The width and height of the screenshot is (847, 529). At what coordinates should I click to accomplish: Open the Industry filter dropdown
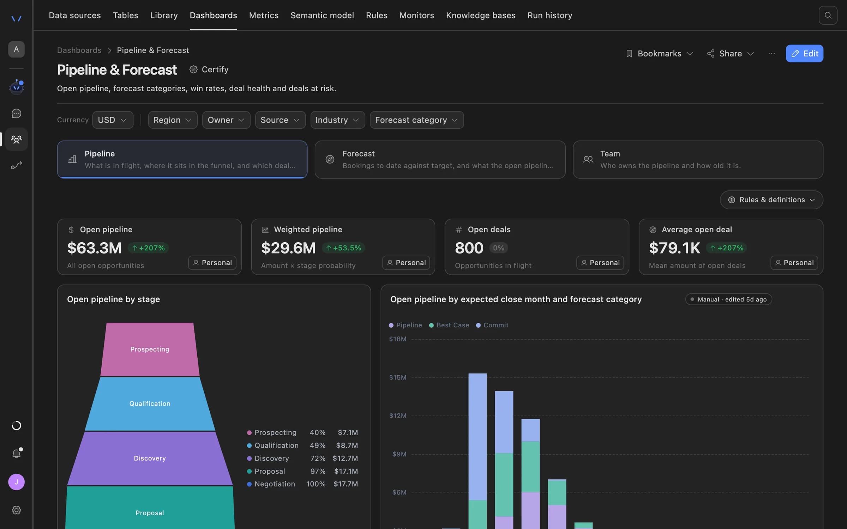coord(337,120)
